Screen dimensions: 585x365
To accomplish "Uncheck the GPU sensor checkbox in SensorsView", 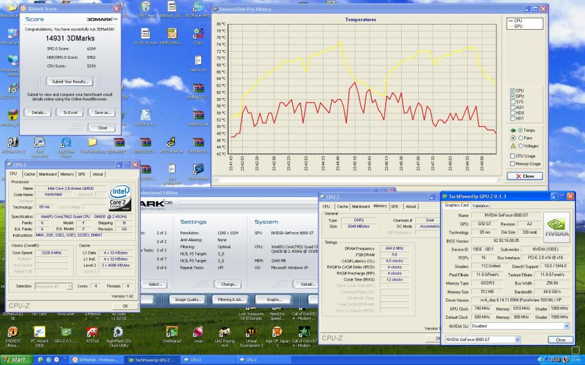I will coord(512,96).
